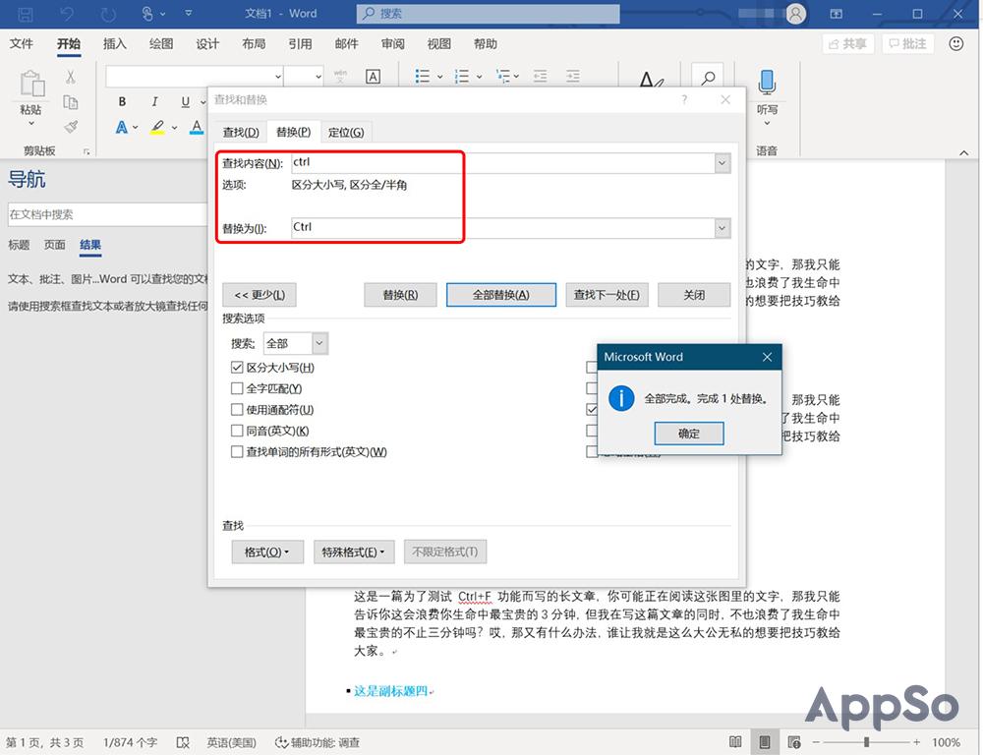The image size is (983, 755).
Task: Click the 全部替换(A) button
Action: tap(501, 295)
